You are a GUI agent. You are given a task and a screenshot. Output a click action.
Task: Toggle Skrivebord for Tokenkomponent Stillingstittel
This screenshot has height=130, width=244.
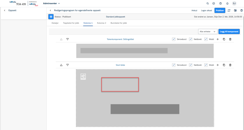point(174,39)
